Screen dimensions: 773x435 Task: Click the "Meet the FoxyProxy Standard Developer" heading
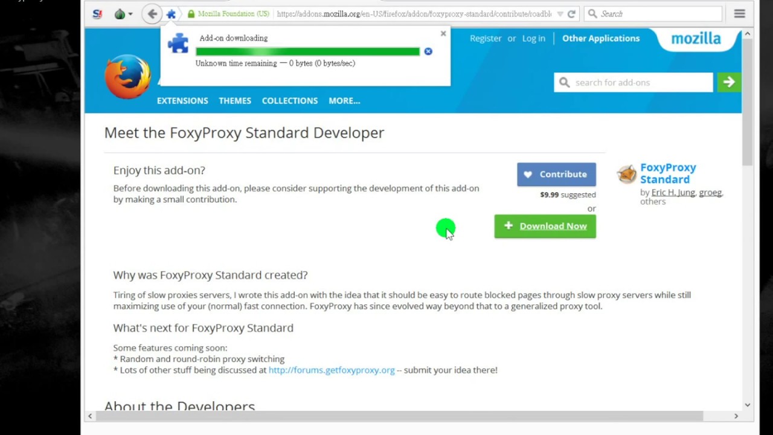(x=244, y=133)
